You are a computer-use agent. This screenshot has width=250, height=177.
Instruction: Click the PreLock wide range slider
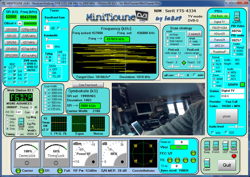point(177,57)
